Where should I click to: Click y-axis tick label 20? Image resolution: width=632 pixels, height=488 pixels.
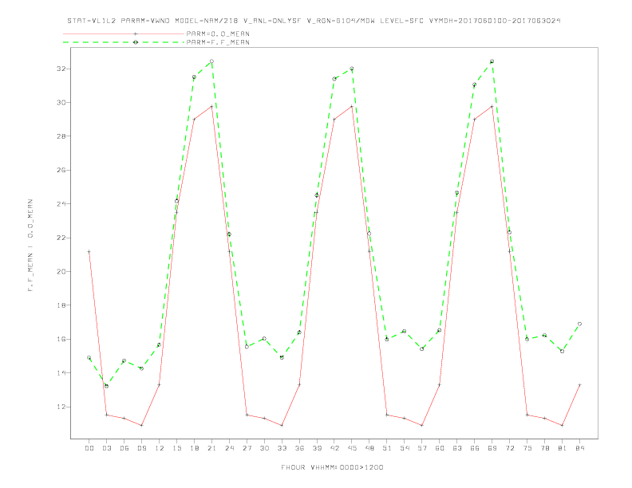pyautogui.click(x=61, y=272)
